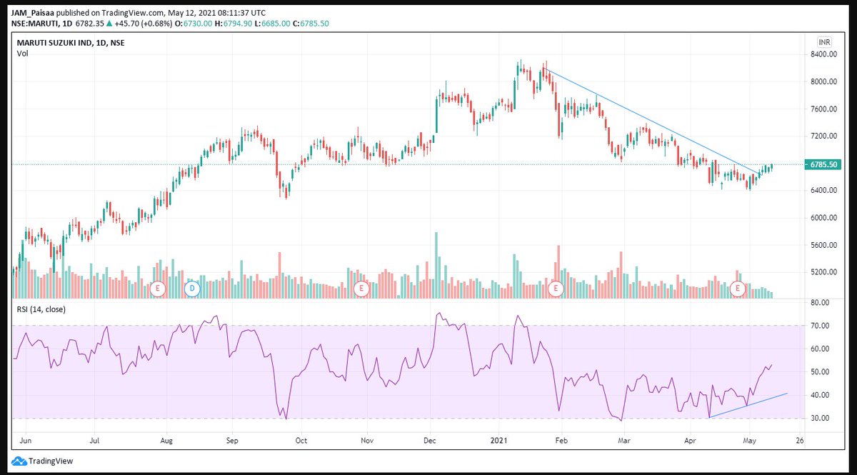857x475 pixels.
Task: Open the earnings marker E near May
Action: [x=739, y=289]
